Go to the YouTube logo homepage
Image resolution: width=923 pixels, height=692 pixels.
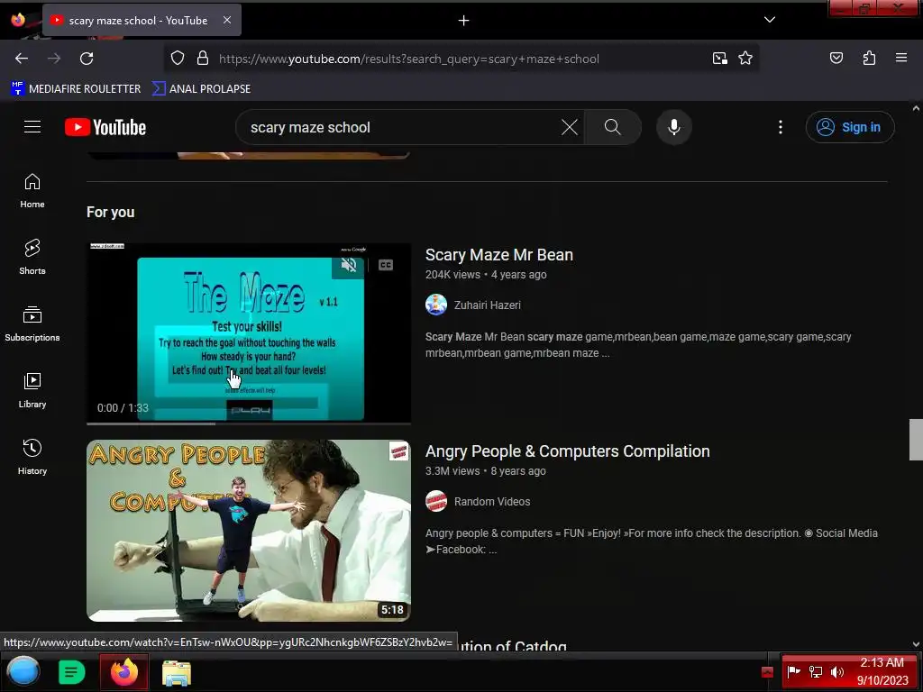(x=105, y=127)
